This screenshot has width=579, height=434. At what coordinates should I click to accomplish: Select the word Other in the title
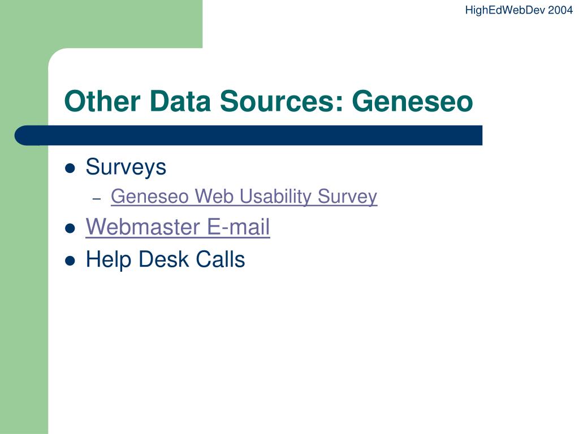click(102, 101)
